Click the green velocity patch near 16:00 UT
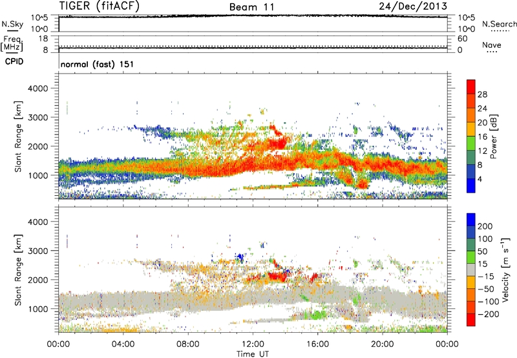 [318, 314]
